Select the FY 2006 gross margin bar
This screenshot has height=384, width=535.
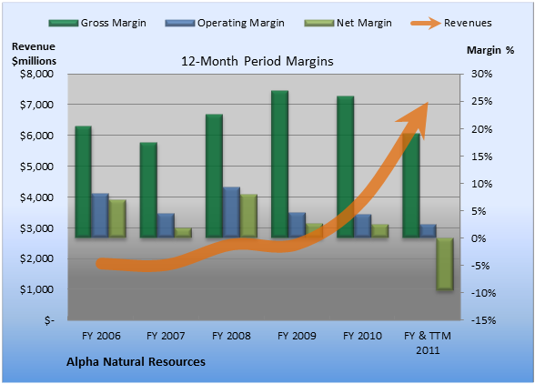coord(84,182)
